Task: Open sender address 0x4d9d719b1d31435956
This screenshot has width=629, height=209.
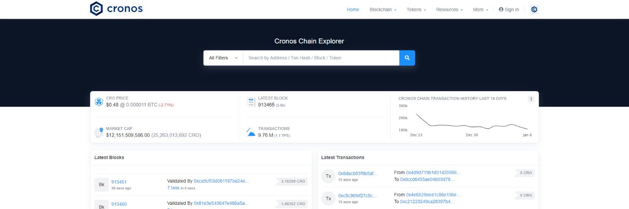Action: (433, 172)
